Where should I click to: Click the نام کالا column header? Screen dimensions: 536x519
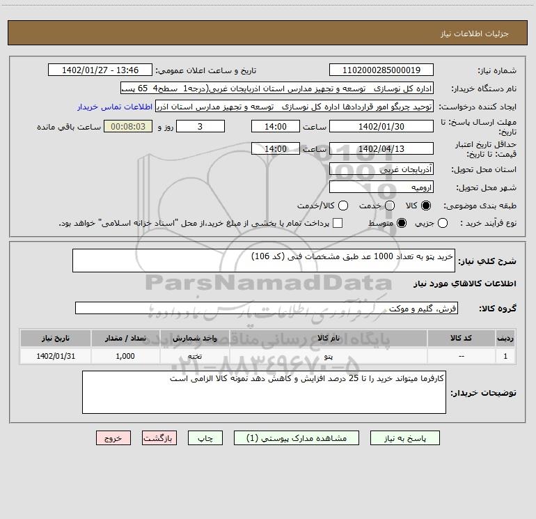[328, 339]
